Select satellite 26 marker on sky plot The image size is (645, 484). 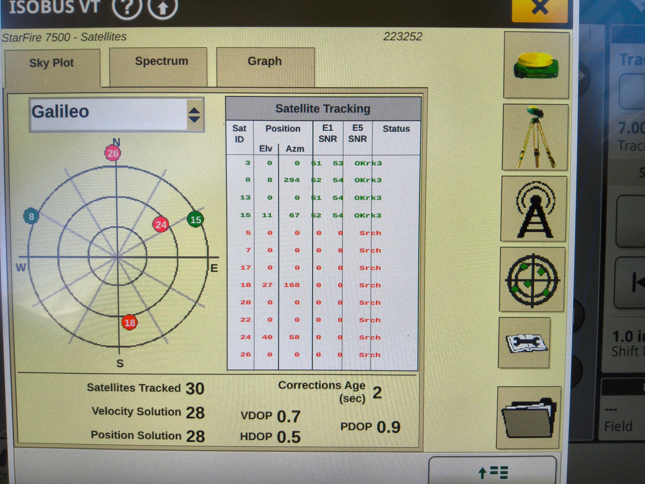(x=113, y=153)
